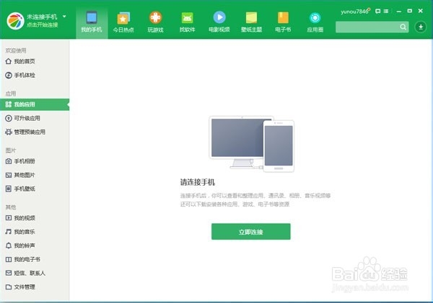This screenshot has width=433, height=303.
Task: Open the 壁纸主题 section
Action: pos(251,22)
